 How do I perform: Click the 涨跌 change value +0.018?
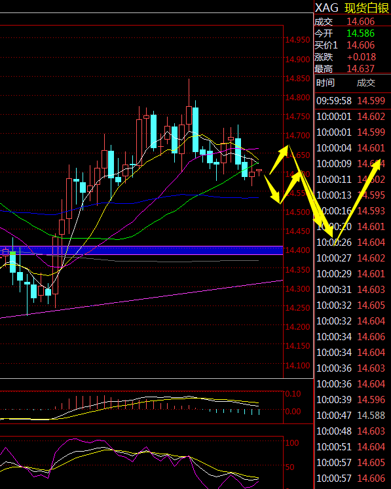point(362,57)
